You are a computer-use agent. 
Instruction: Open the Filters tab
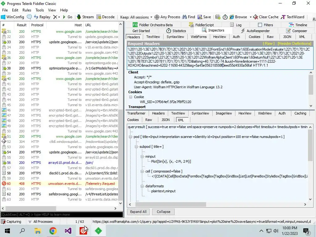point(265,25)
